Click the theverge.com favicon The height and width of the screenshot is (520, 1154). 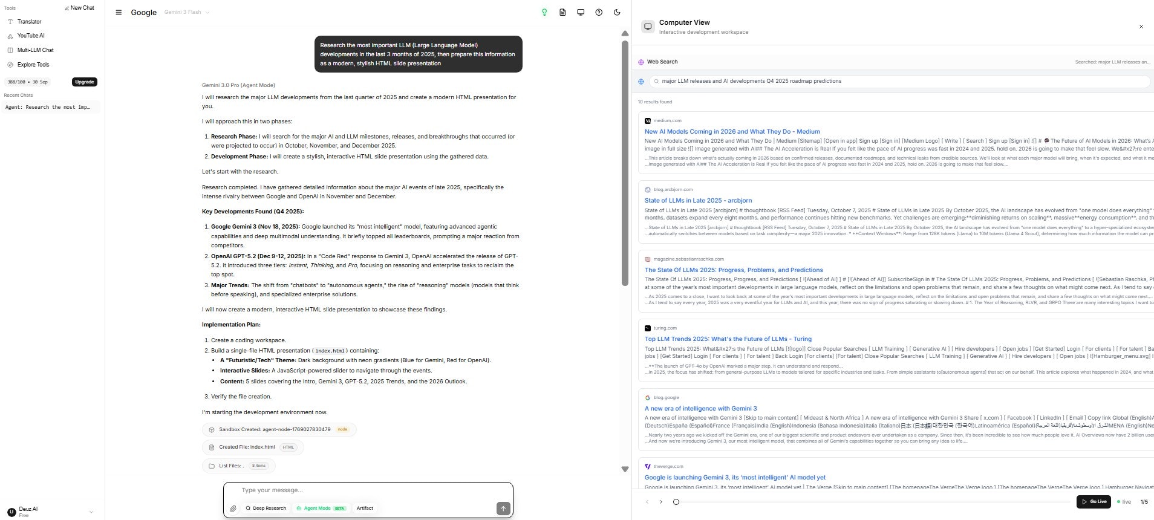(648, 467)
